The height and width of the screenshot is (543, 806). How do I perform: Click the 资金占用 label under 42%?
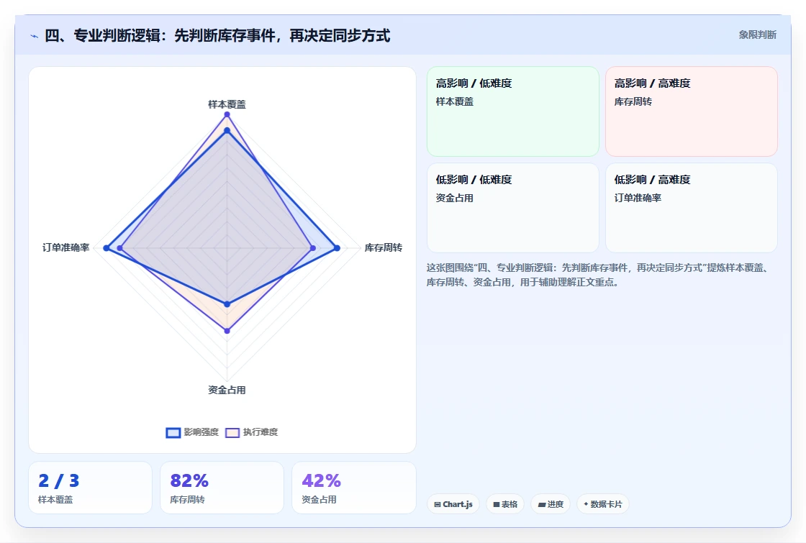coord(319,499)
